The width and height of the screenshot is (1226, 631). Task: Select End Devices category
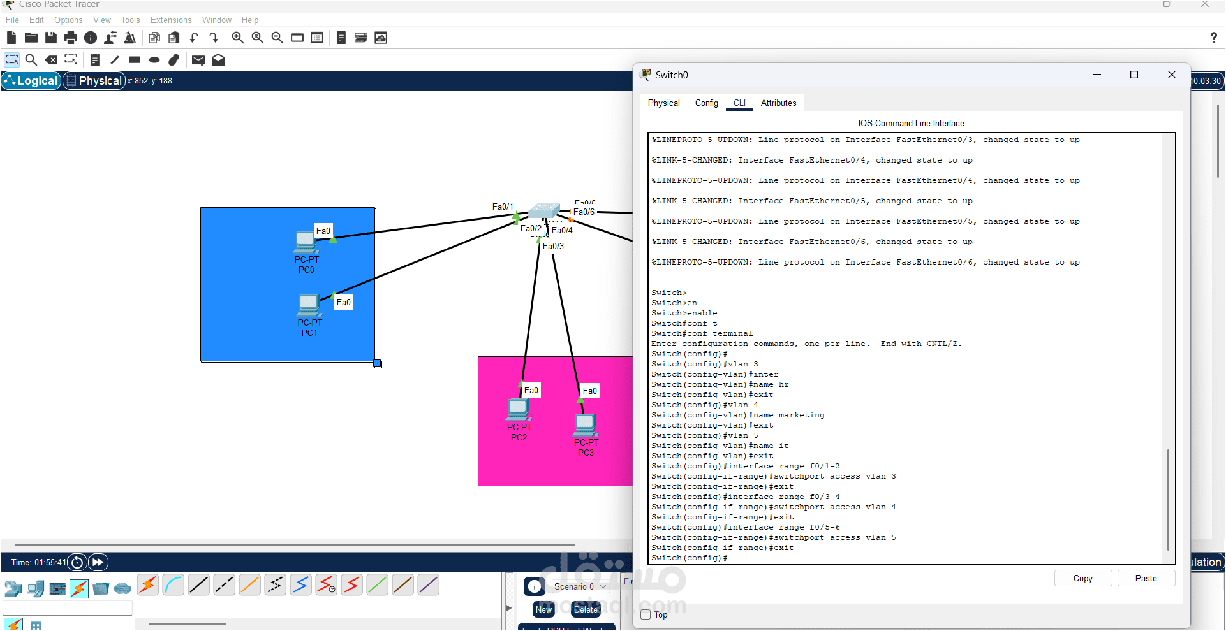(x=36, y=589)
